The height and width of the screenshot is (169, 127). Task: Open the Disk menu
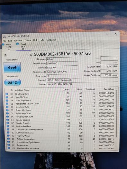tap(35, 40)
